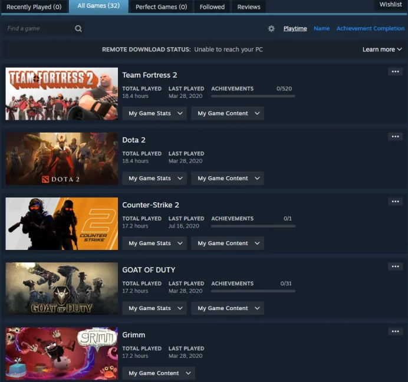
Task: Click the 0/520 achievements count
Action: [x=284, y=89]
